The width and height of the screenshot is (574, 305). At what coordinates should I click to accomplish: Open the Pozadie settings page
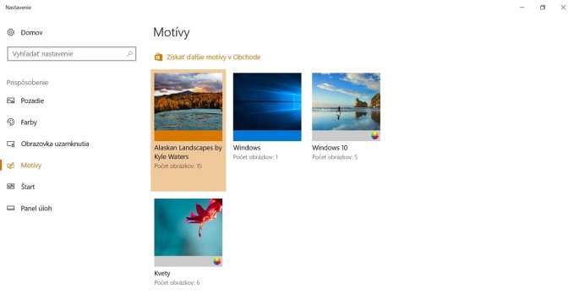pyautogui.click(x=32, y=101)
